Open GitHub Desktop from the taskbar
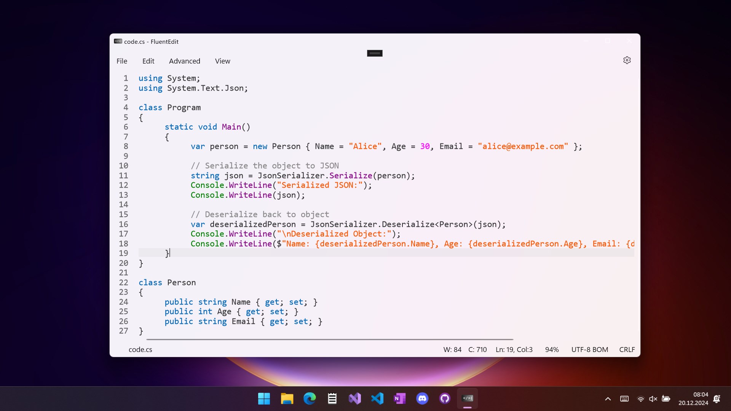731x411 pixels. pyautogui.click(x=445, y=398)
